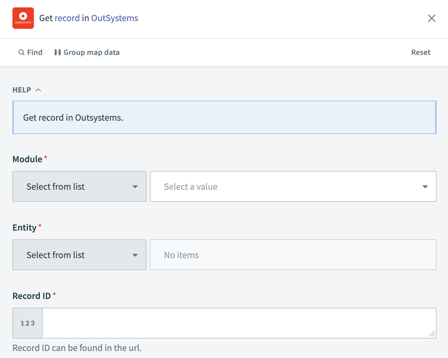Click the OutSystems app logo icon
Viewport: 448px width, 358px height.
tap(23, 18)
